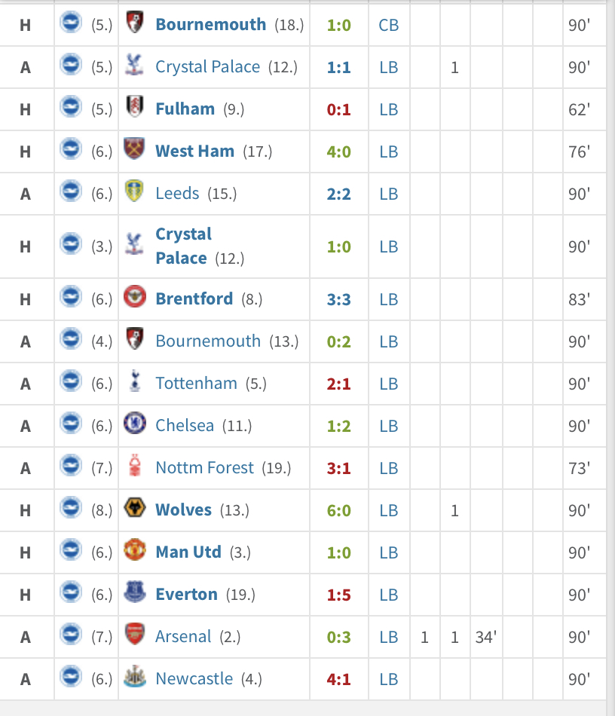The height and width of the screenshot is (716, 615).
Task: Click the Man Utd crest icon
Action: 135,549
